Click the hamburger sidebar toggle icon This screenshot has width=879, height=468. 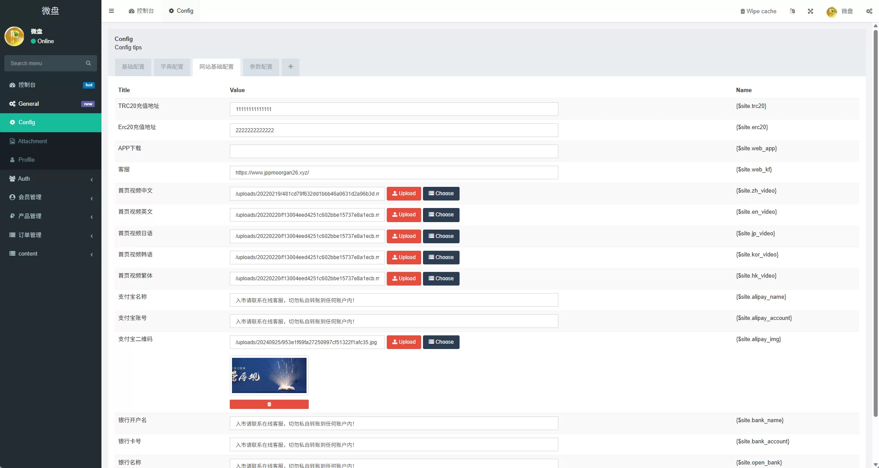[x=112, y=11]
